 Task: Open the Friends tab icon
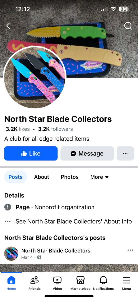(34, 280)
